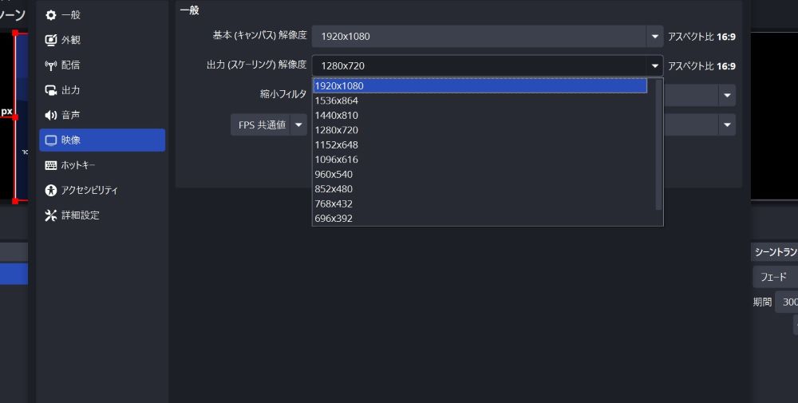Open the 縮小フィルタ dropdown arrow
This screenshot has width=798, height=403.
(x=727, y=95)
